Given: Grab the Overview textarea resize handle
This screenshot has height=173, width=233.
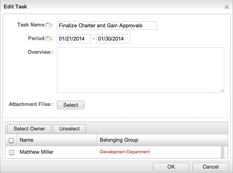Looking at the screenshot, I should coord(222,90).
